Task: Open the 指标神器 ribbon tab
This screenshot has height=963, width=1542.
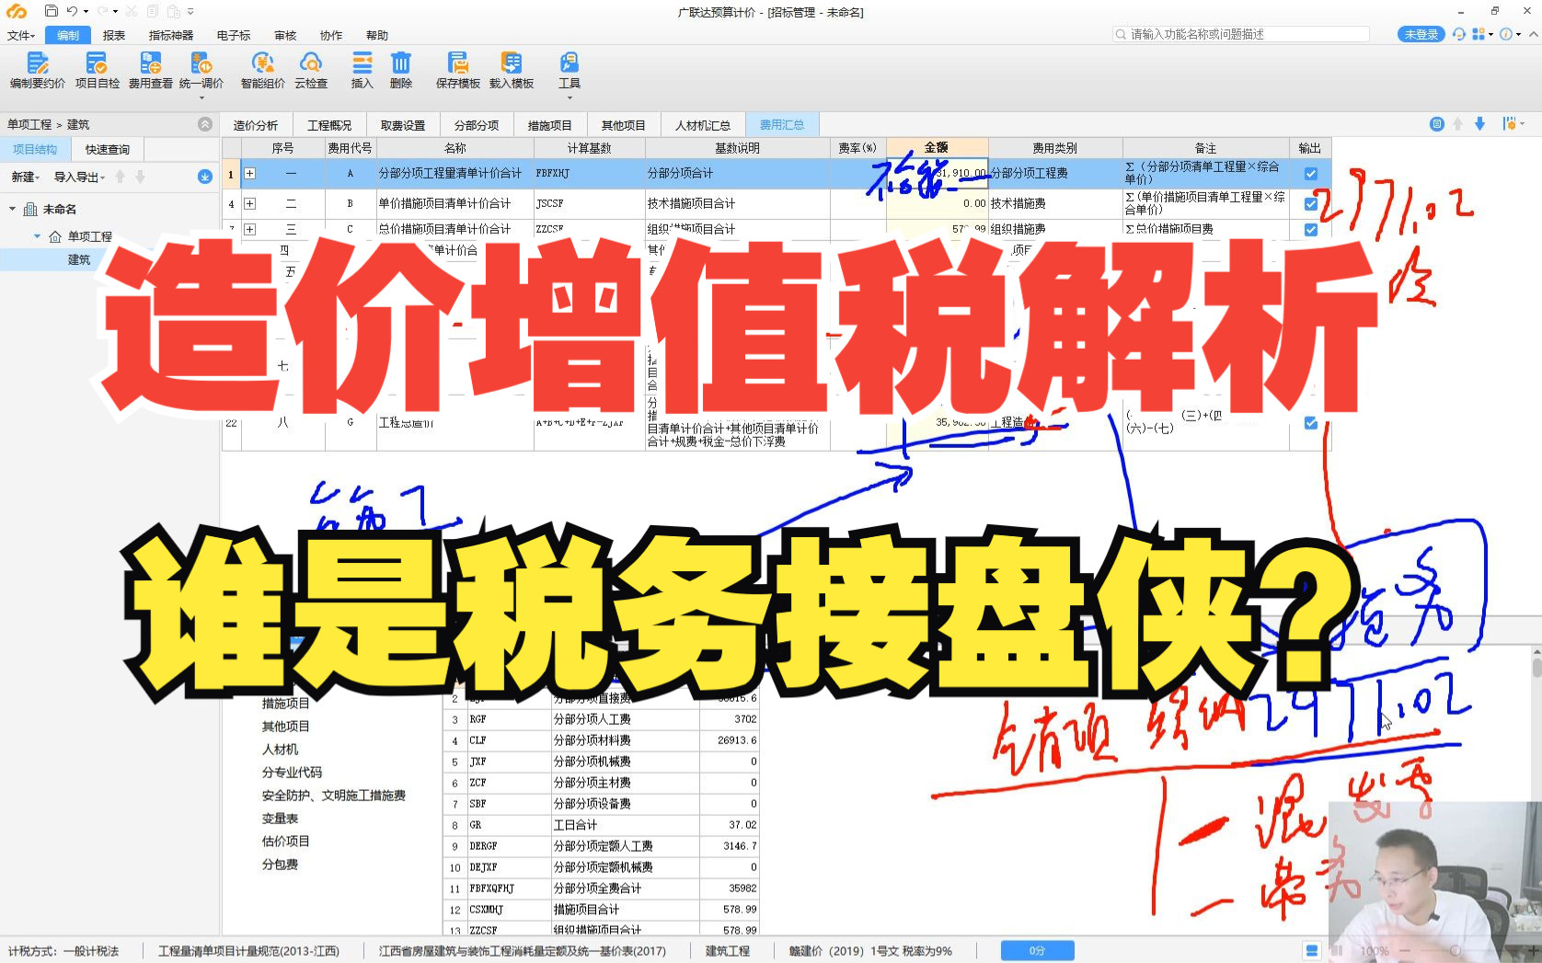Action: [x=171, y=35]
